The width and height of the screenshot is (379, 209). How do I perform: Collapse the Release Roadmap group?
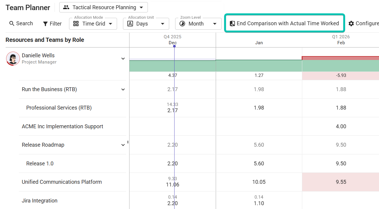coord(123,145)
